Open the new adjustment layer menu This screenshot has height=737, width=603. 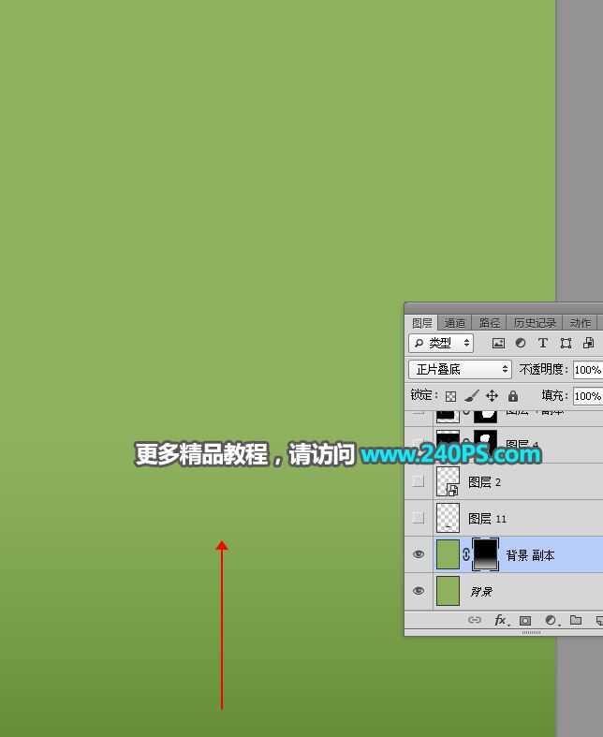551,620
